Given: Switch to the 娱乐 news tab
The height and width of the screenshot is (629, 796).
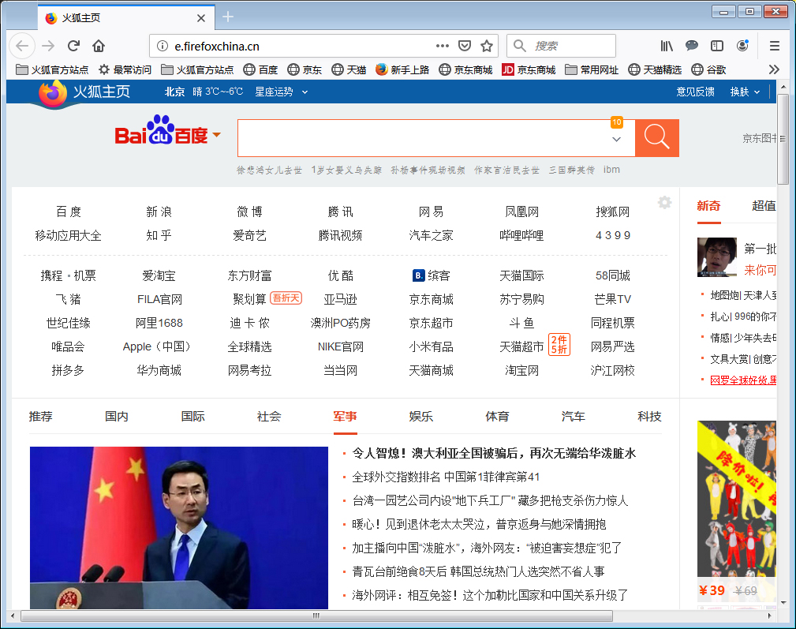Looking at the screenshot, I should coord(421,416).
